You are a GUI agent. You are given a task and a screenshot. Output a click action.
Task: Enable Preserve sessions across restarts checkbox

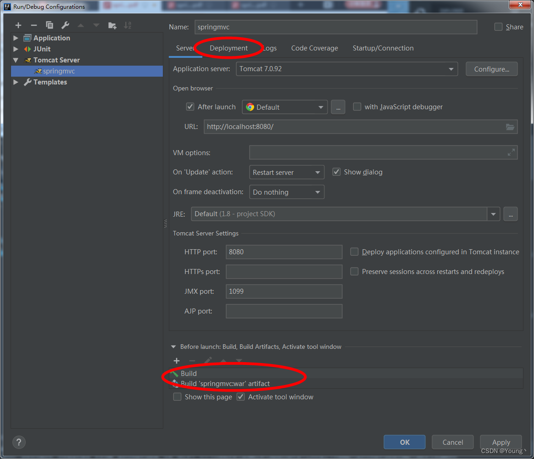pos(354,272)
